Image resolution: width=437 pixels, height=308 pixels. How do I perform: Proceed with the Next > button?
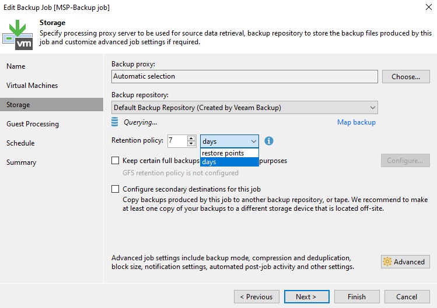click(x=306, y=296)
